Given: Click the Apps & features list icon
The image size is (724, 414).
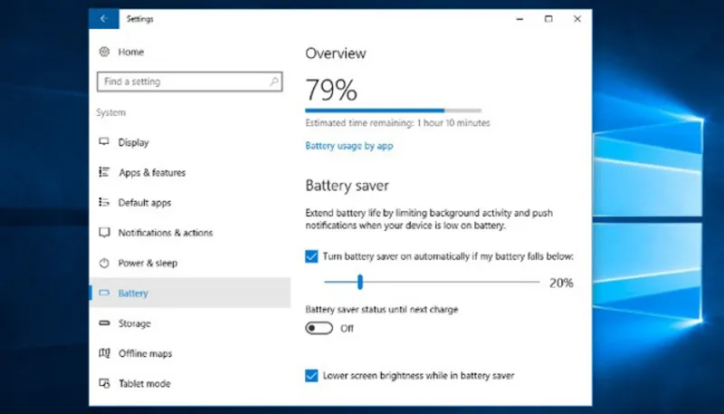Looking at the screenshot, I should 104,172.
